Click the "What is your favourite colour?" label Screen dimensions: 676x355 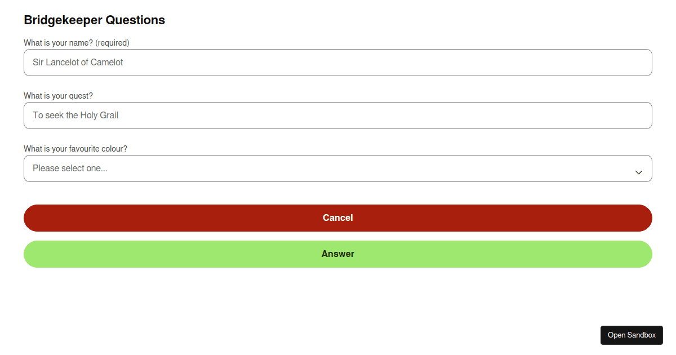tap(75, 149)
